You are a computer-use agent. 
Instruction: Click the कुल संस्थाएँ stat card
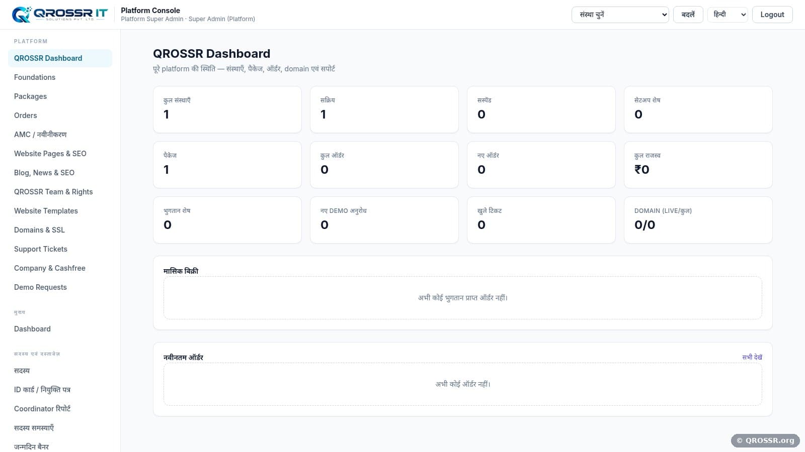pyautogui.click(x=227, y=109)
